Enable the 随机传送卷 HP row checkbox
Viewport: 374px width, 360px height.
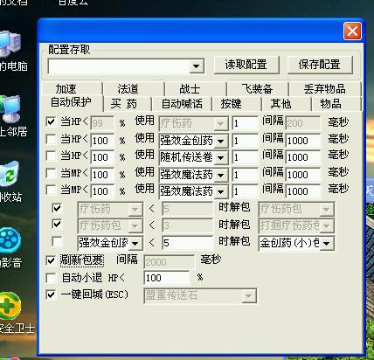click(x=51, y=156)
